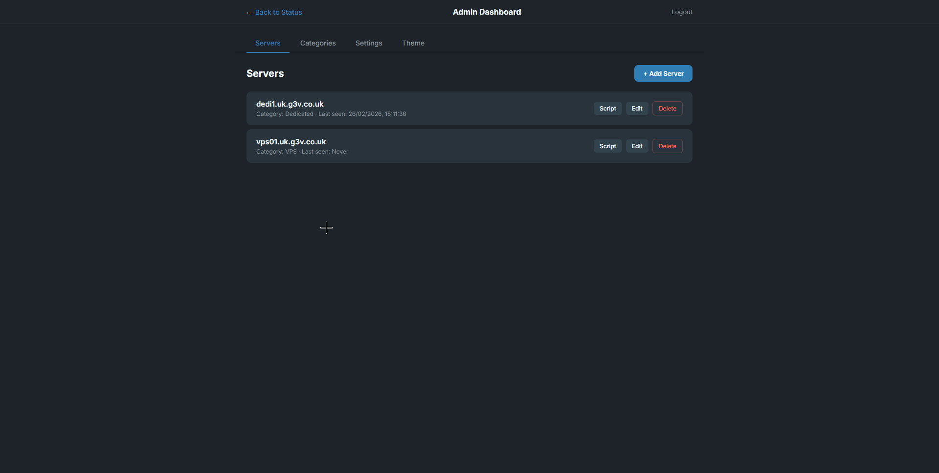Delete the dedi1.uk.g3v.co.uk server
Viewport: 939px width, 473px height.
pos(667,108)
